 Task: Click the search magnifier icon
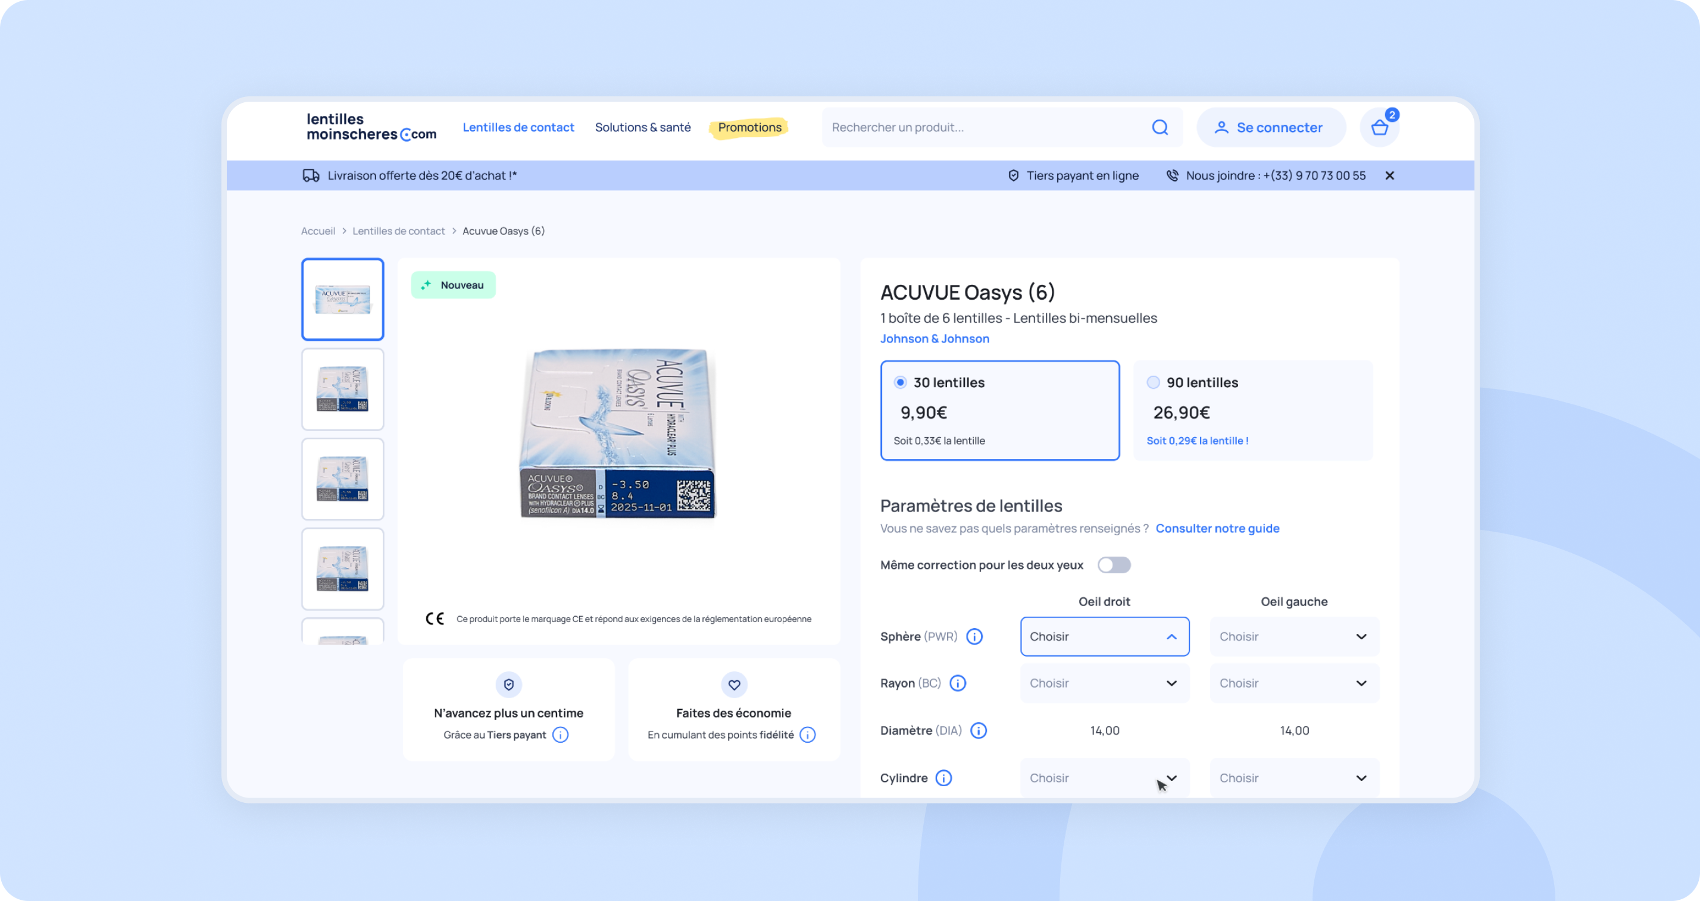(1160, 127)
